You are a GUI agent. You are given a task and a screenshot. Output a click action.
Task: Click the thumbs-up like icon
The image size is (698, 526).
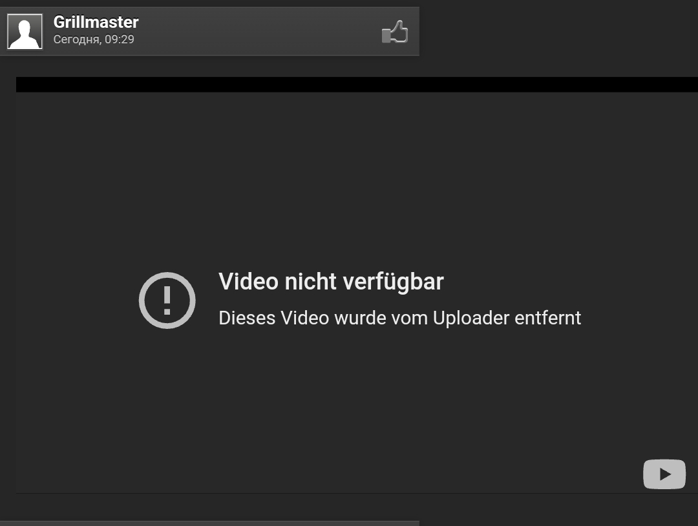tap(395, 32)
